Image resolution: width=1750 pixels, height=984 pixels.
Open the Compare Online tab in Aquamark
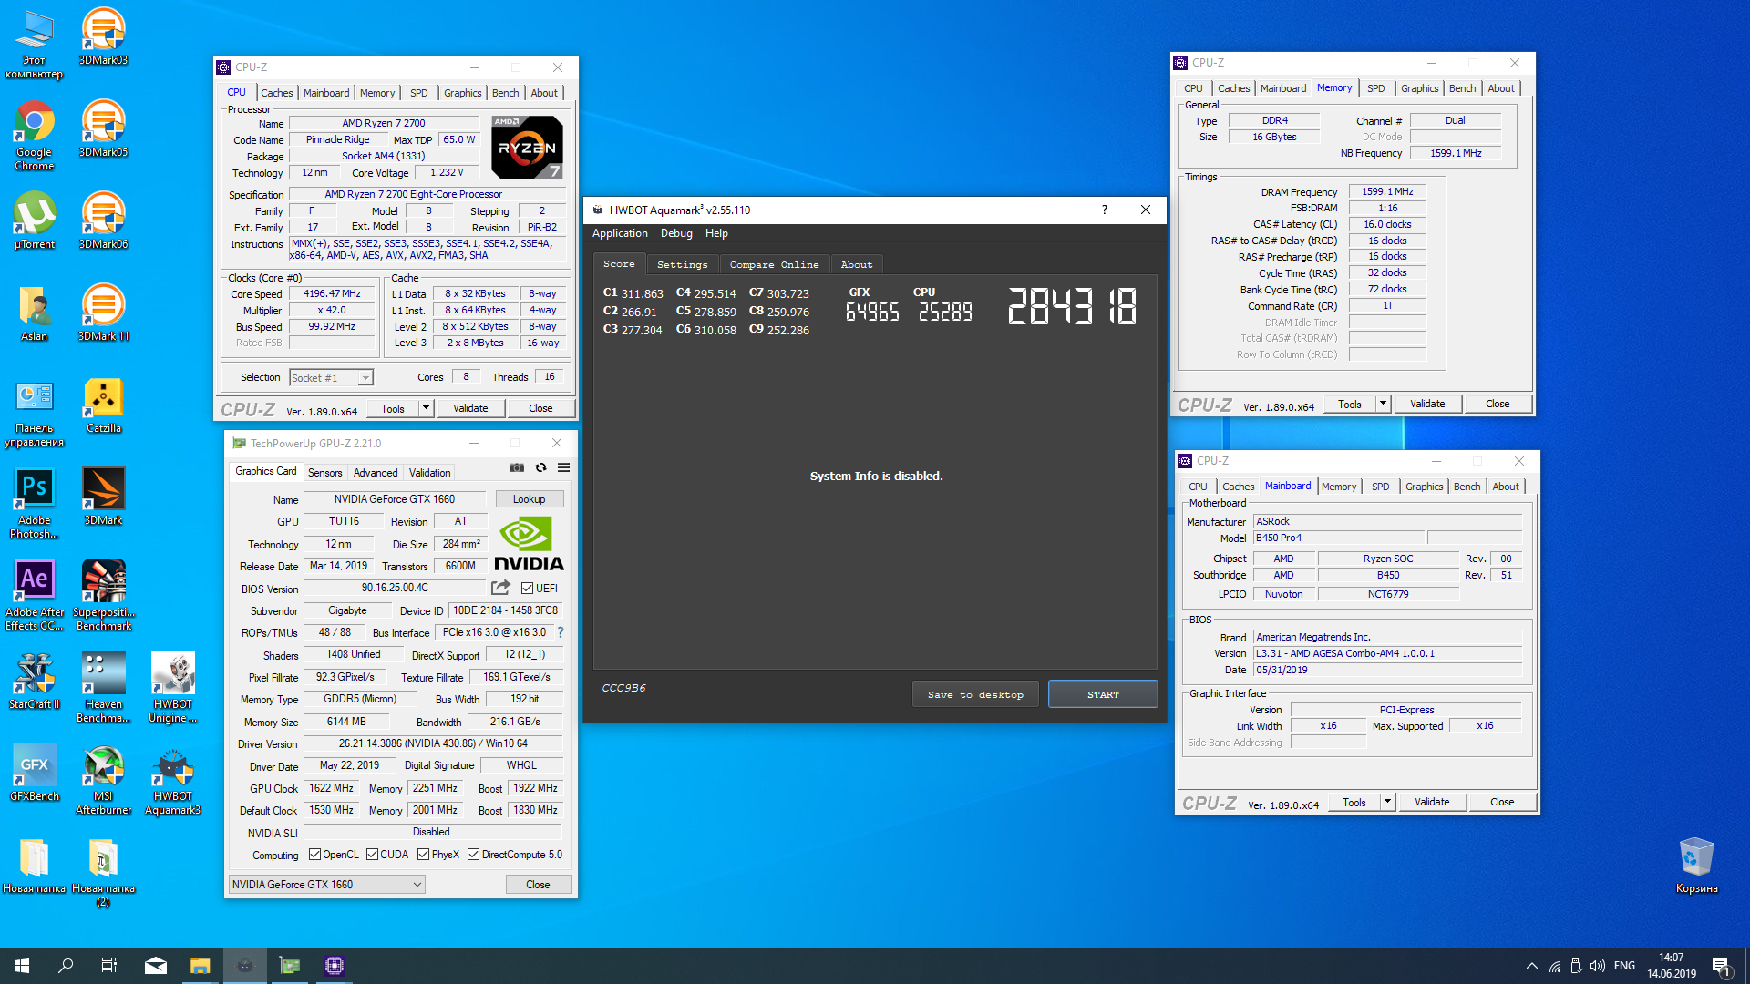pyautogui.click(x=774, y=264)
